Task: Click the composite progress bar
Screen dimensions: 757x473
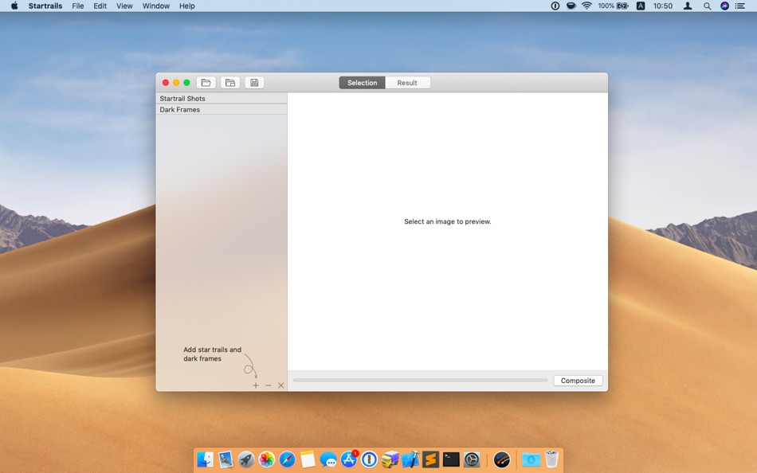Action: (x=420, y=381)
